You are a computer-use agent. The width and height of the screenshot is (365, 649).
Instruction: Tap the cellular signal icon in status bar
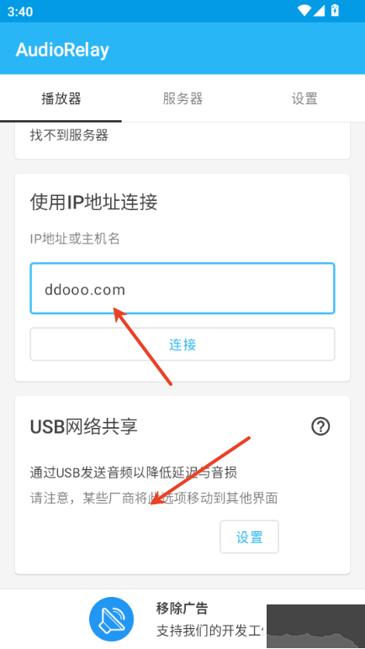coord(319,11)
